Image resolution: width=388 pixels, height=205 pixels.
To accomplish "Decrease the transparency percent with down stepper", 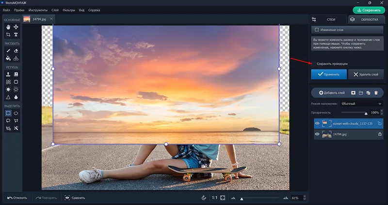I will point(381,114).
